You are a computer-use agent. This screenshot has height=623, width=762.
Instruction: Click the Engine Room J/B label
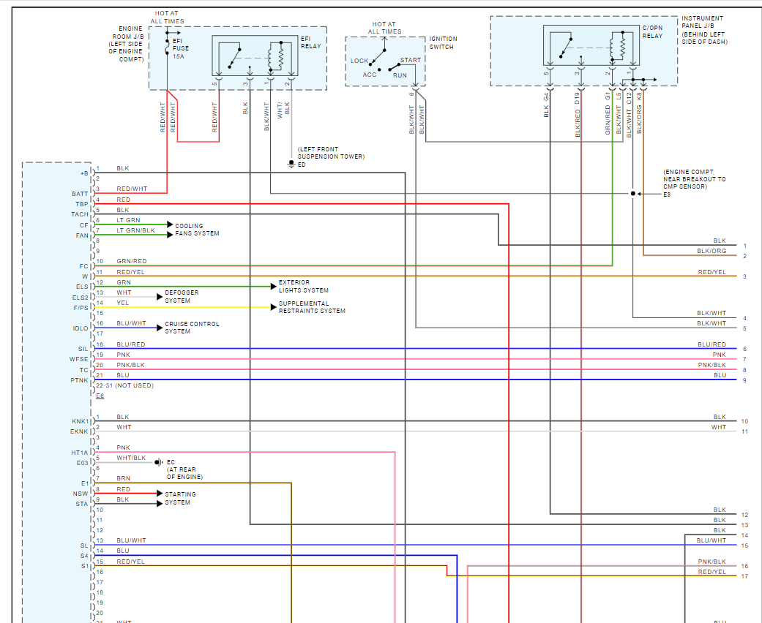point(127,44)
